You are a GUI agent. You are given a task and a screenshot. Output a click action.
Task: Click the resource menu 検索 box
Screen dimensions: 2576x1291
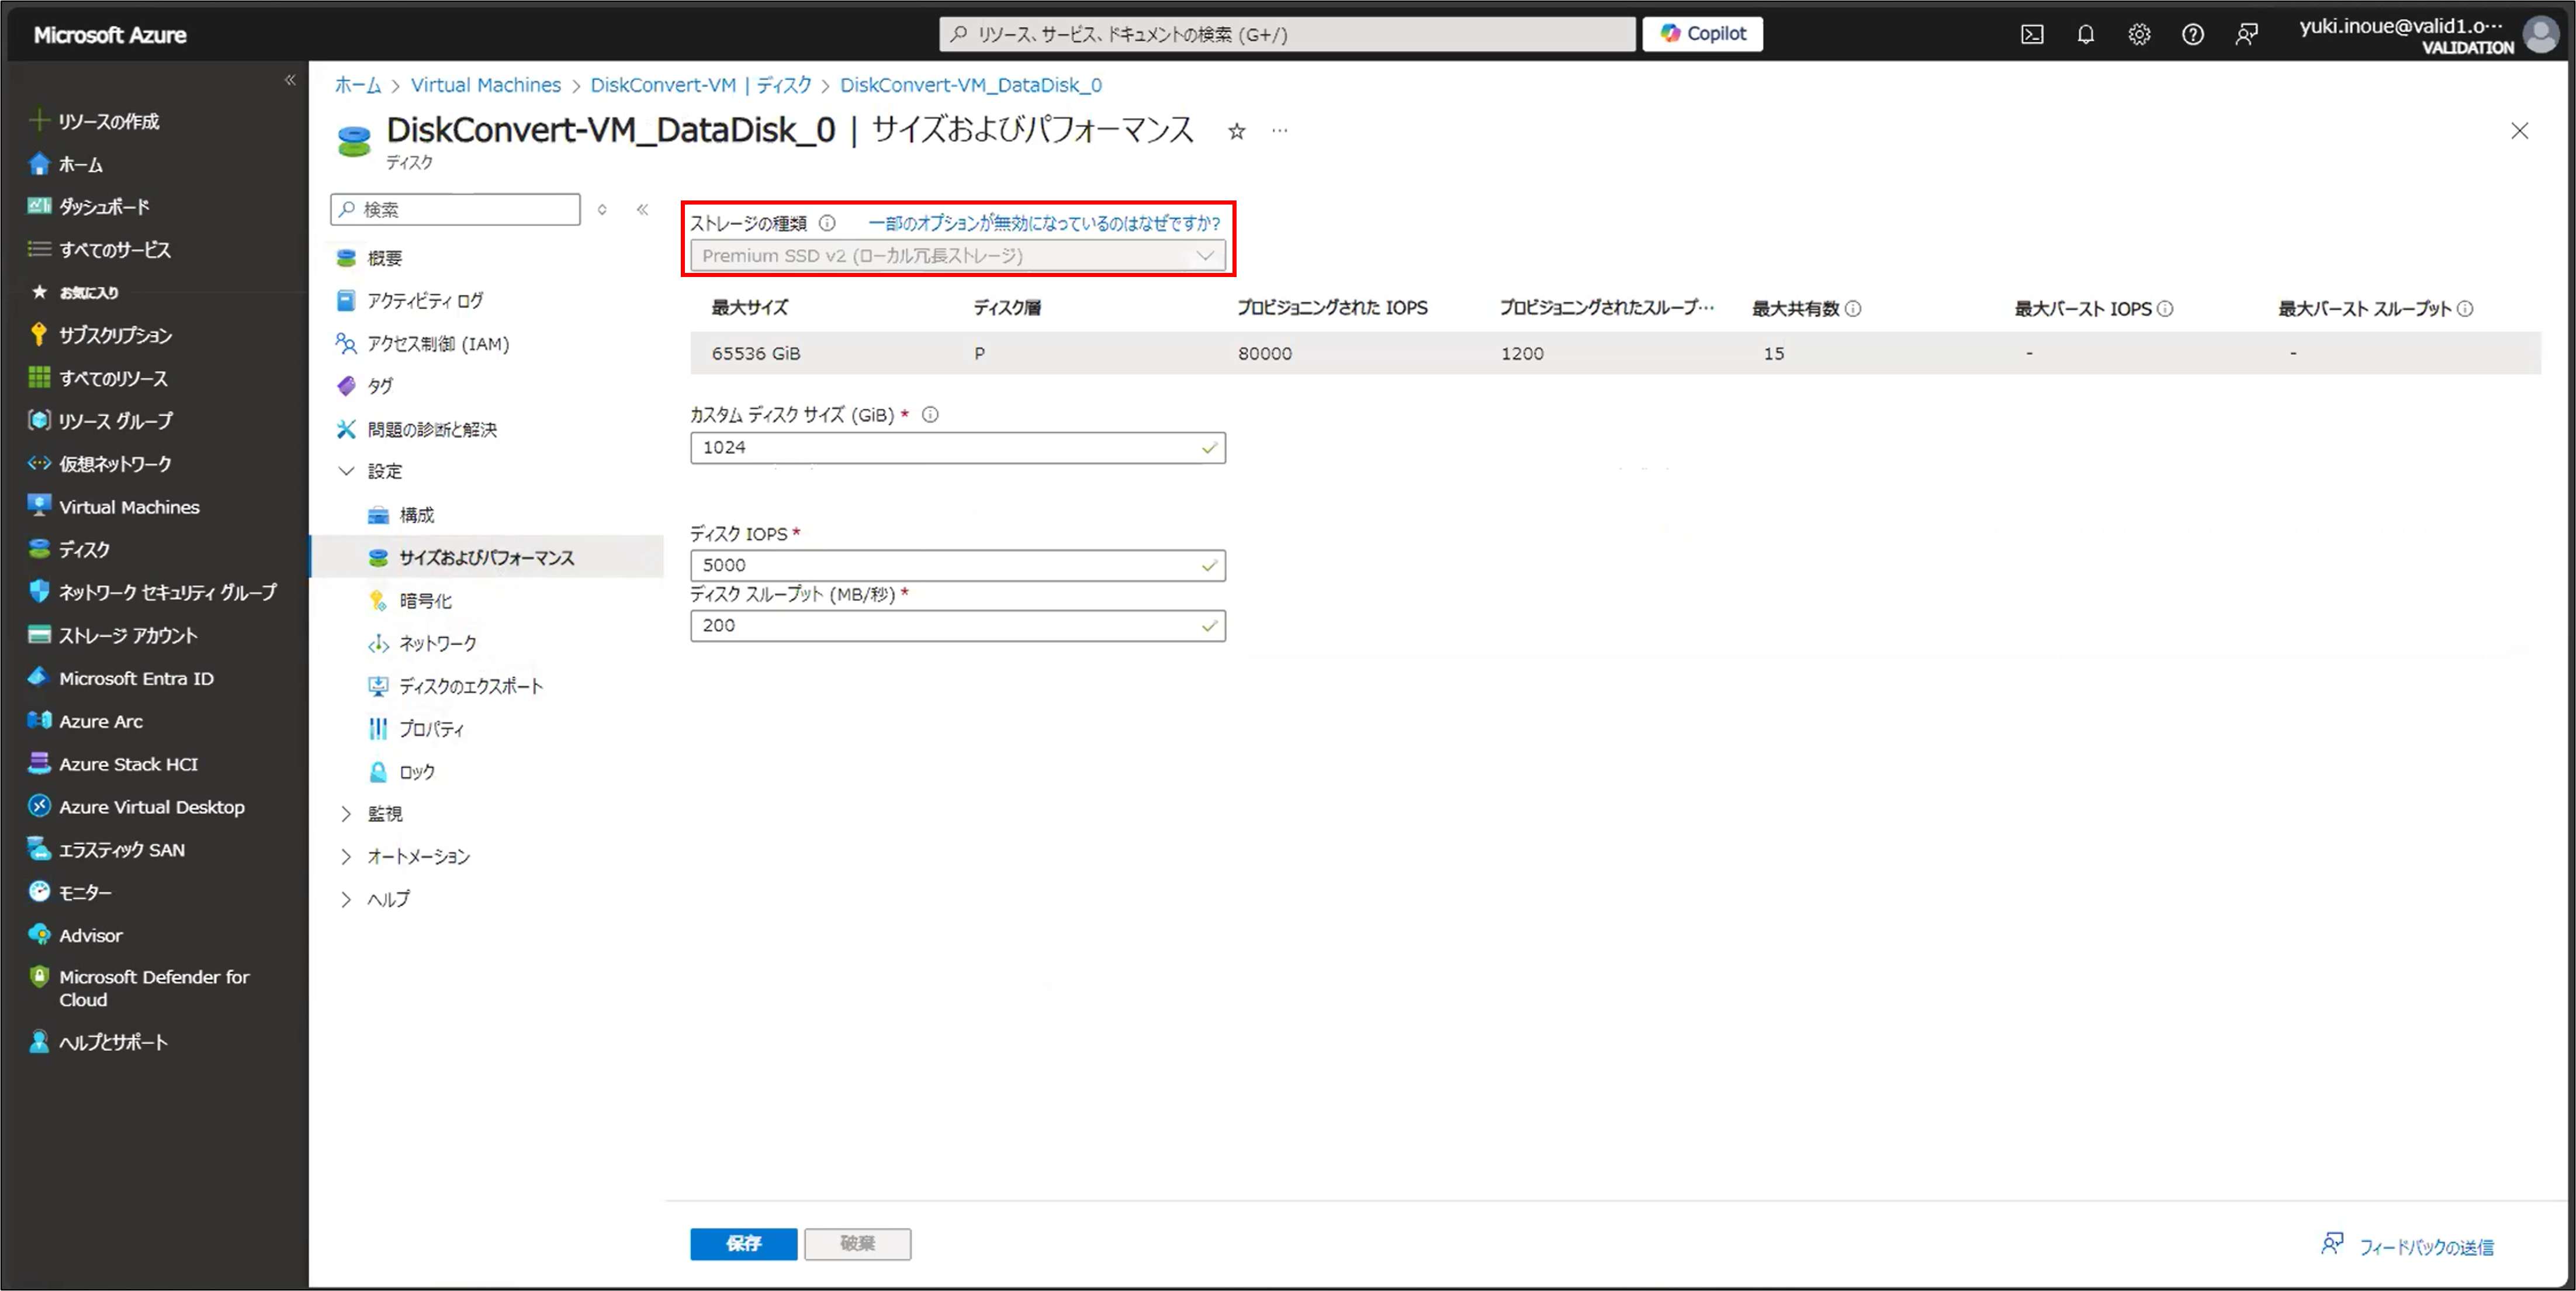click(x=456, y=209)
